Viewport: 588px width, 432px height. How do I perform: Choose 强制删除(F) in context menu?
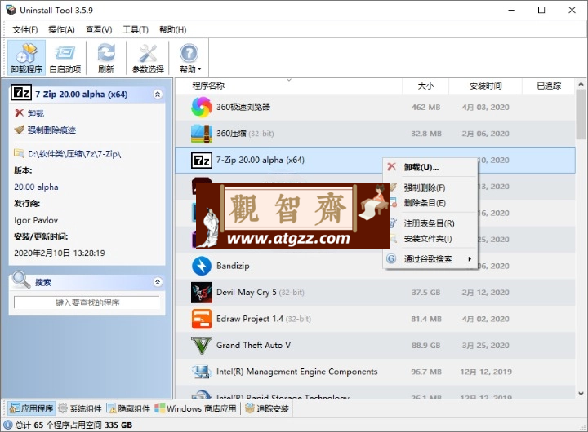(425, 187)
